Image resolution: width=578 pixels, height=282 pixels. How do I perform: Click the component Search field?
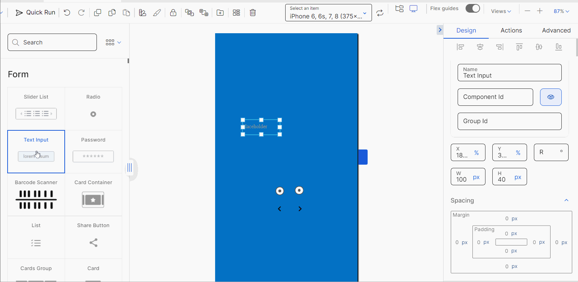coord(52,42)
